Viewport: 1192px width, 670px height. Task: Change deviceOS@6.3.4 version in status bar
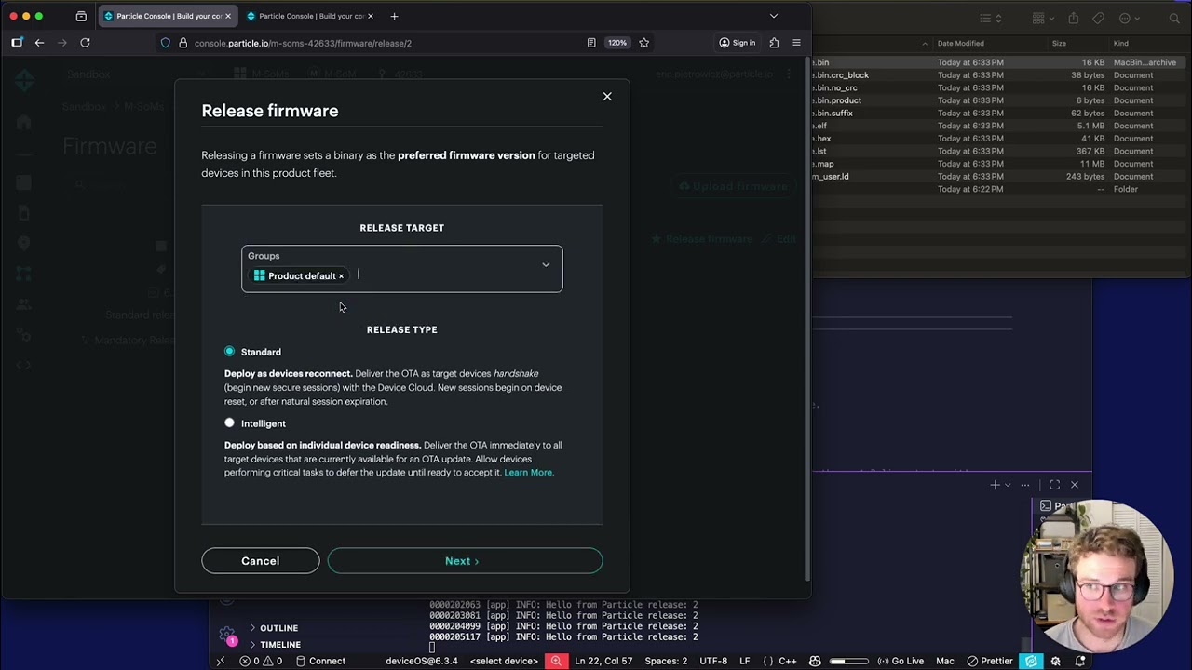tap(422, 661)
